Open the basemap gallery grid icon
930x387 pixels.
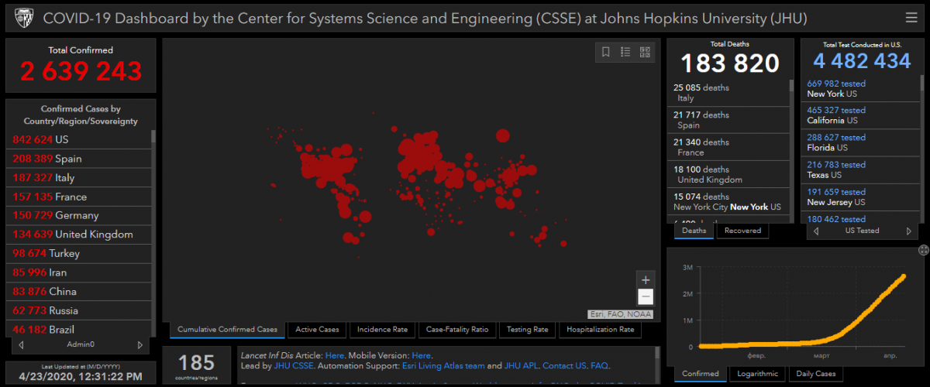click(x=645, y=52)
